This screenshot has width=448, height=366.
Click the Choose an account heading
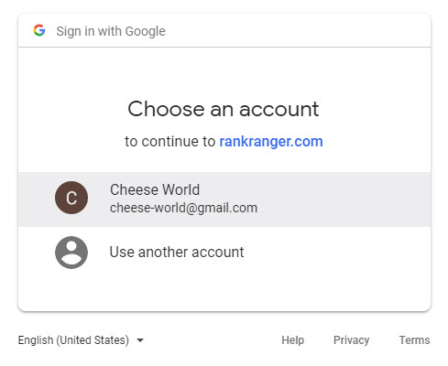(224, 109)
